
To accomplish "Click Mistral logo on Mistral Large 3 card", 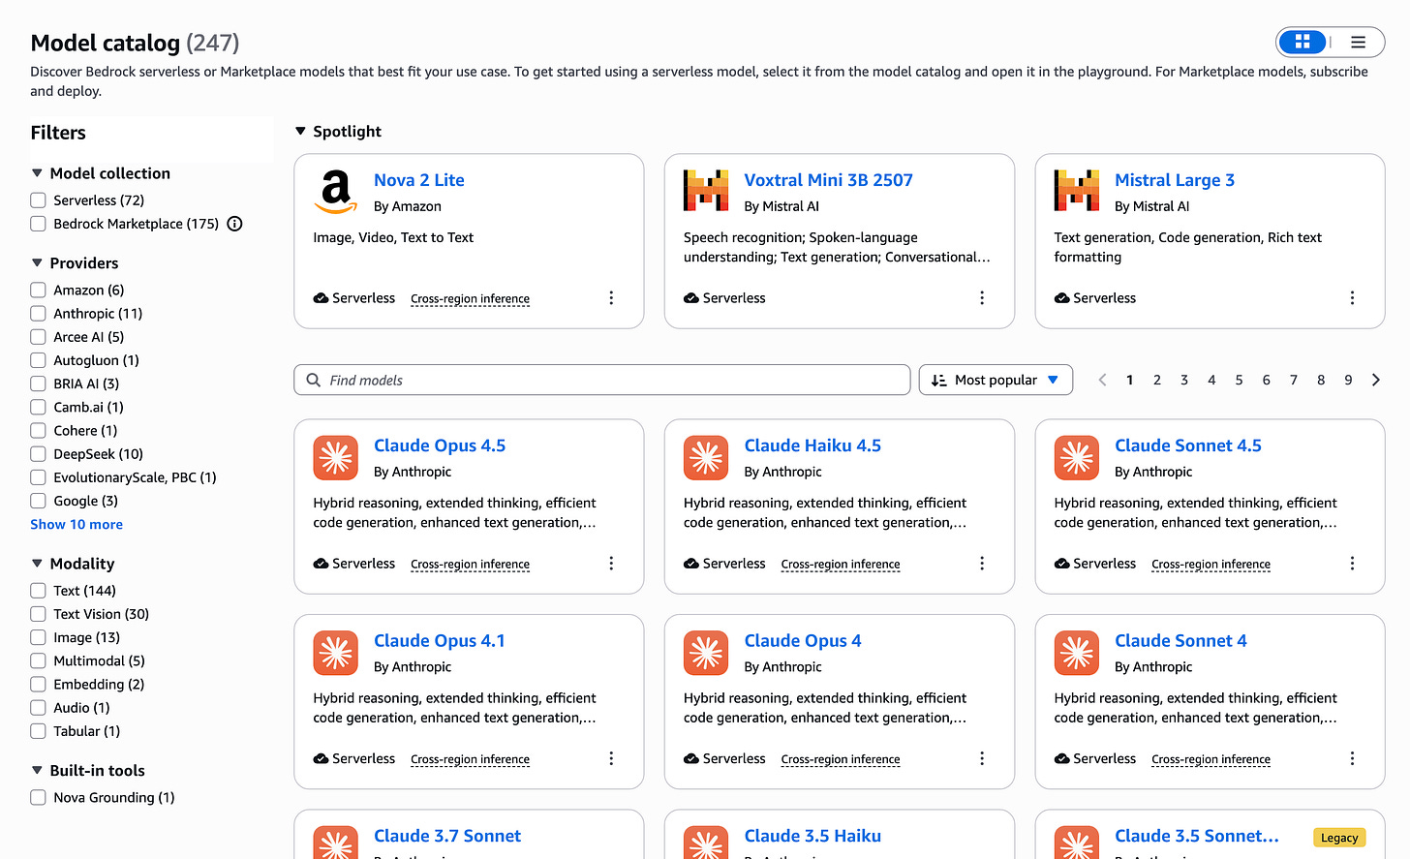I will pyautogui.click(x=1077, y=191).
